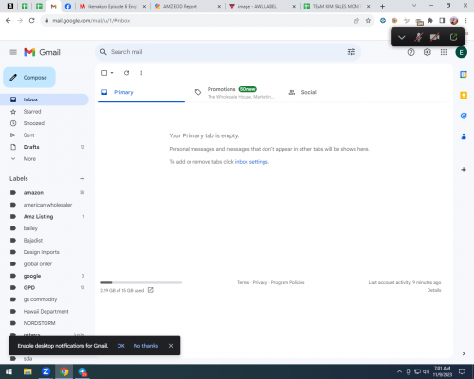
Task: Open the Program Policies link
Action: coord(287,282)
